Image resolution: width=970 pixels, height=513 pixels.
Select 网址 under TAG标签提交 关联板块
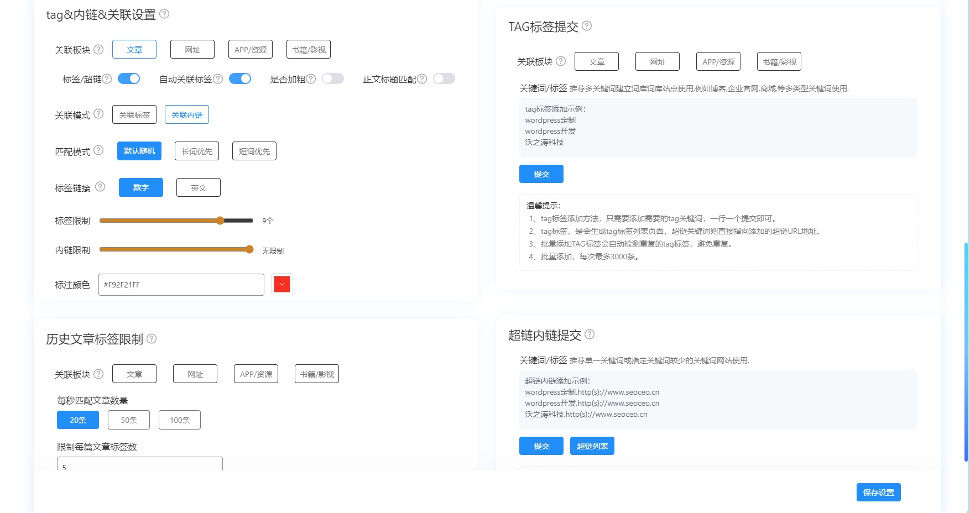tap(657, 61)
